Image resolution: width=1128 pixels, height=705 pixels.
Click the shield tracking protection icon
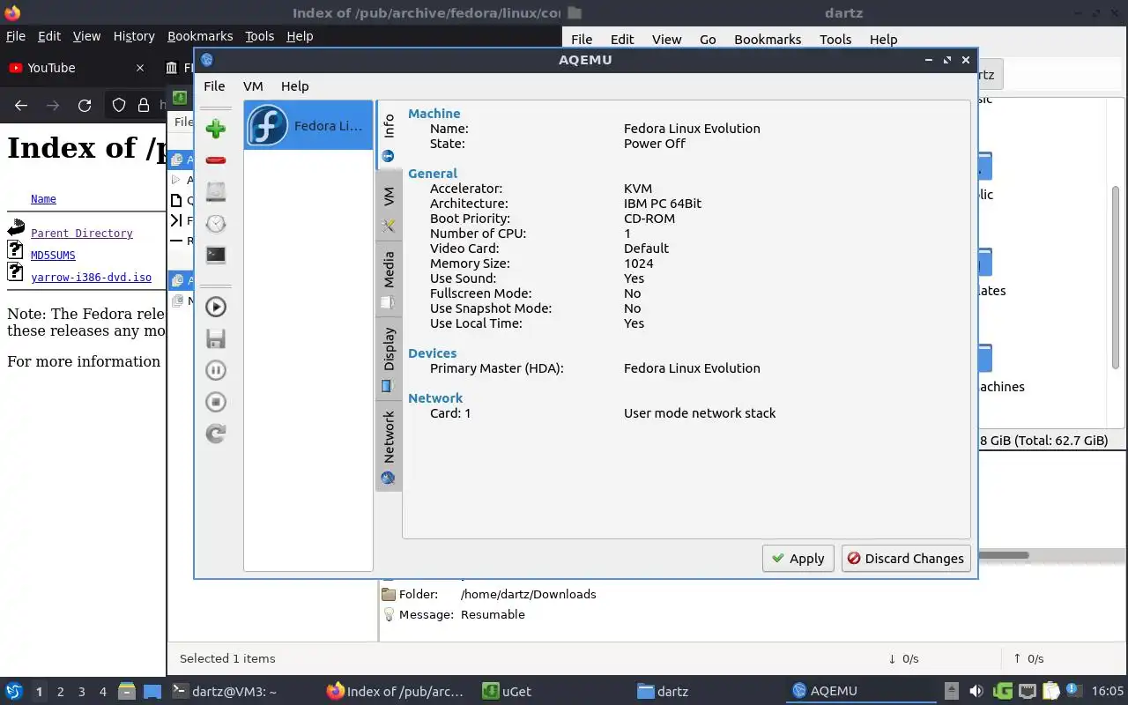coord(119,106)
